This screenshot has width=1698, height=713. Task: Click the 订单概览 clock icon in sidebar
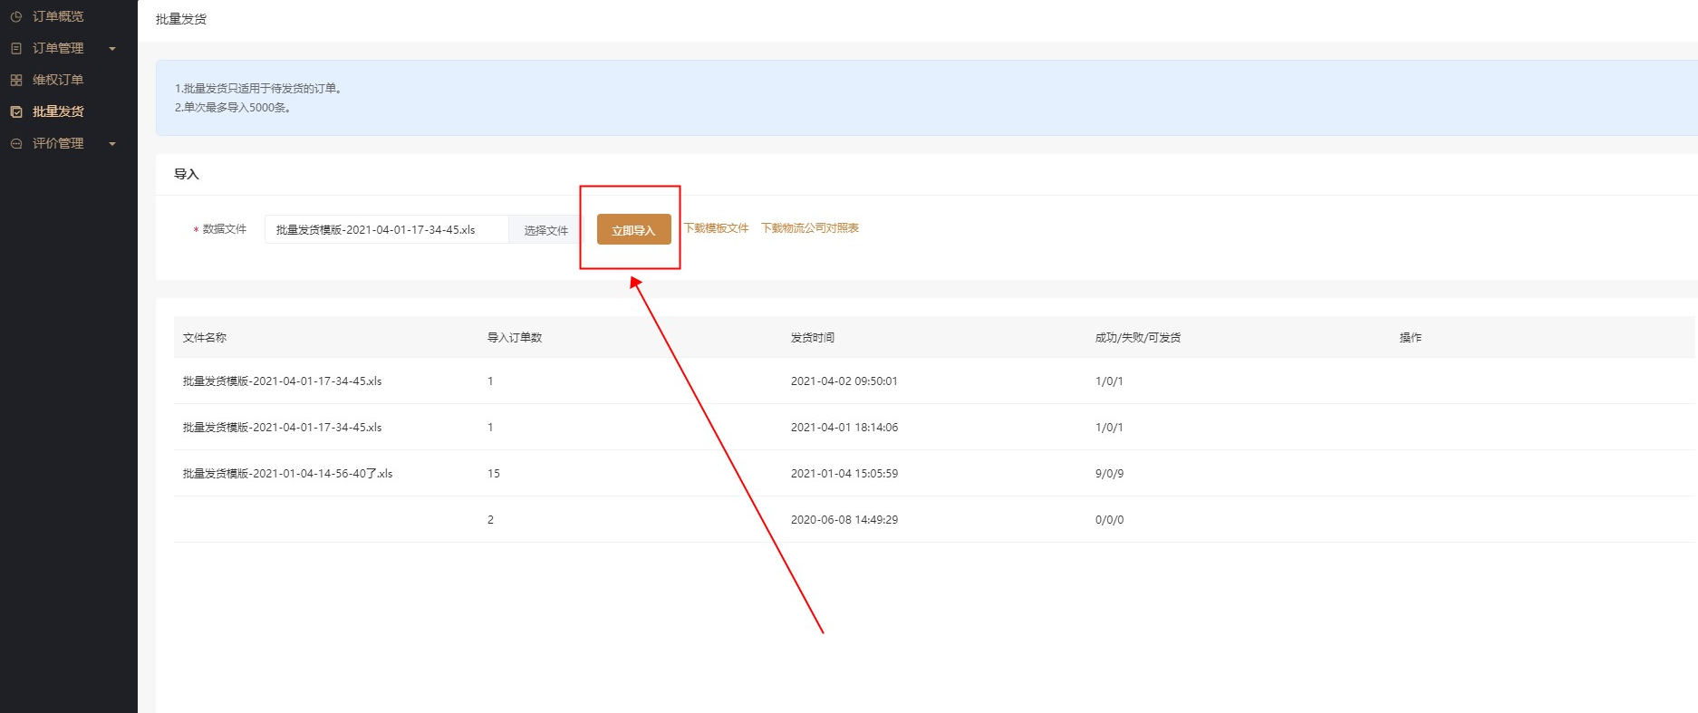click(16, 16)
